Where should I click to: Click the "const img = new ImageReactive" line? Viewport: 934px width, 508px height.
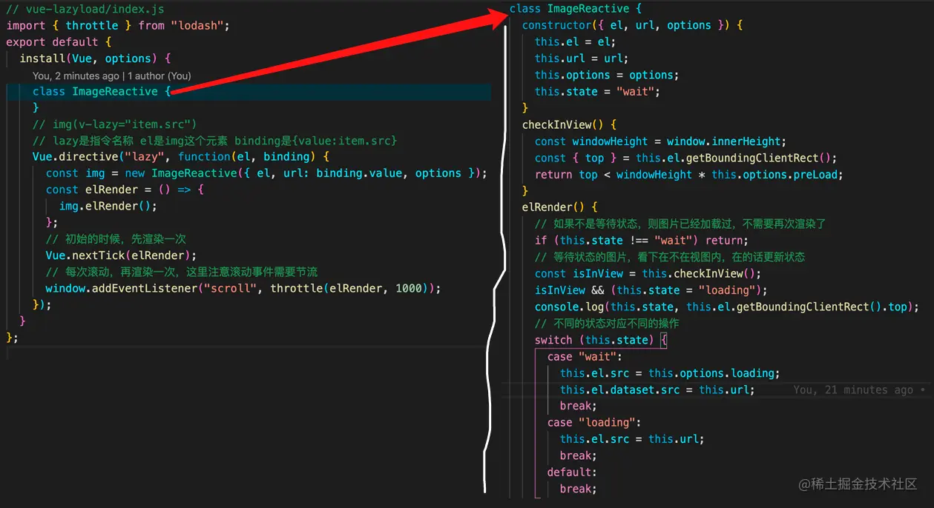pos(266,173)
